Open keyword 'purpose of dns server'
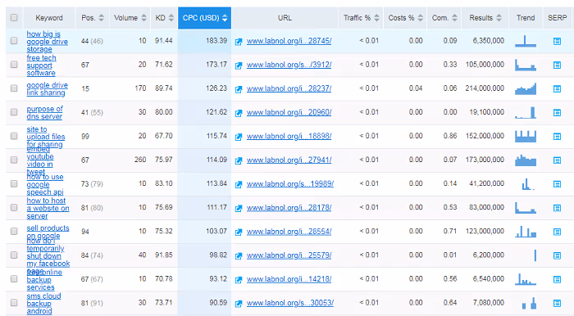The image size is (574, 316). click(x=44, y=112)
